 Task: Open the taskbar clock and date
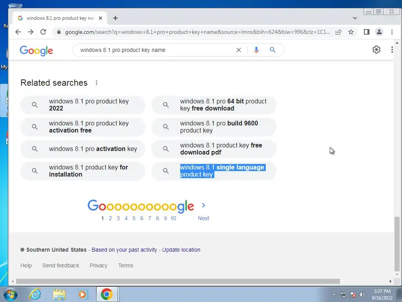pyautogui.click(x=382, y=295)
